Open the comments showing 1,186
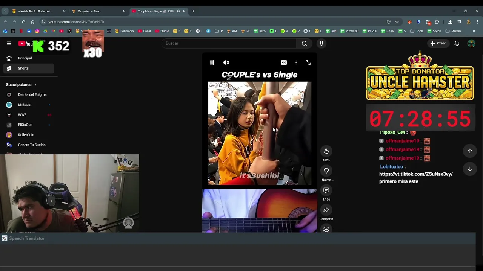 (x=326, y=190)
